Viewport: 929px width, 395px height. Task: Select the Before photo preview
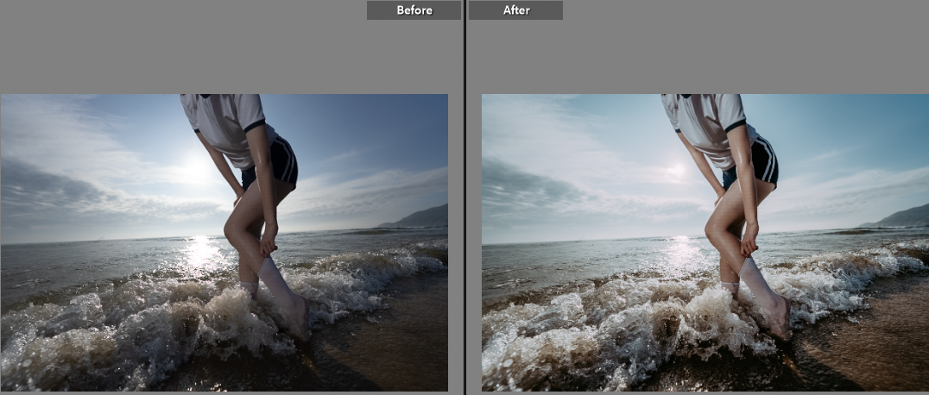[x=224, y=242]
